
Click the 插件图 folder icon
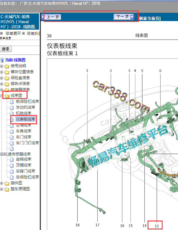pos(7,183)
